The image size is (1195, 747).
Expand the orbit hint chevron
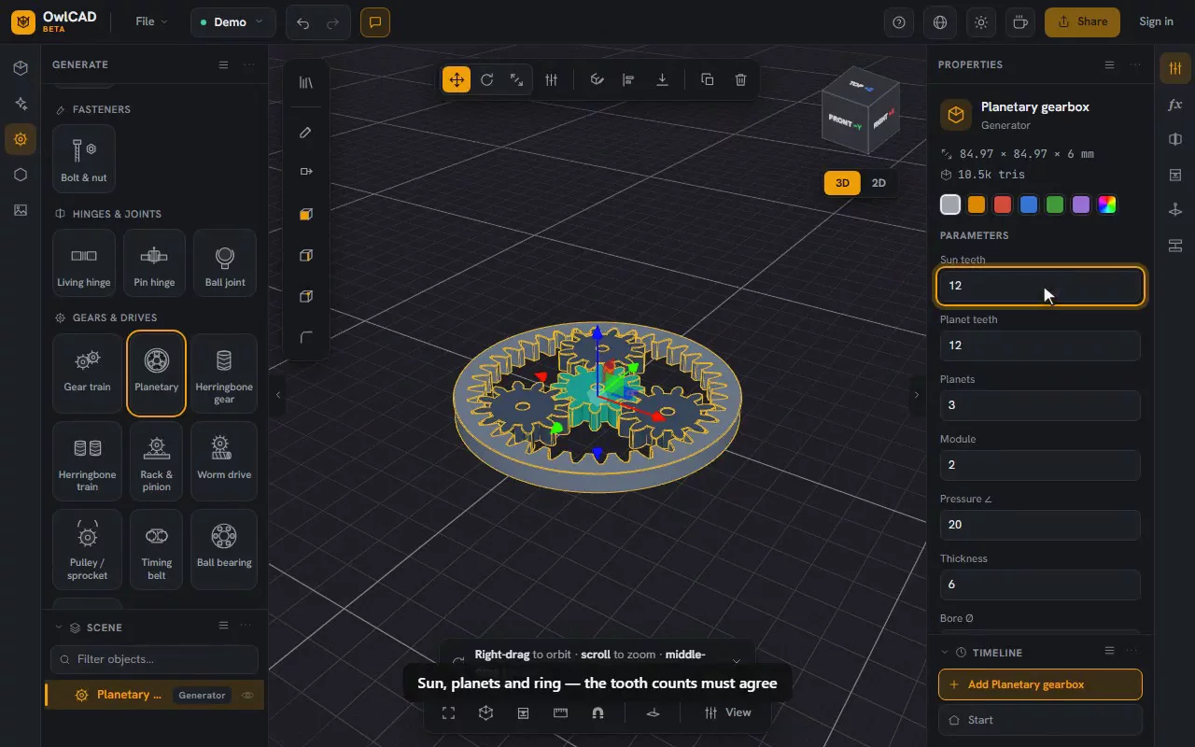coord(737,661)
